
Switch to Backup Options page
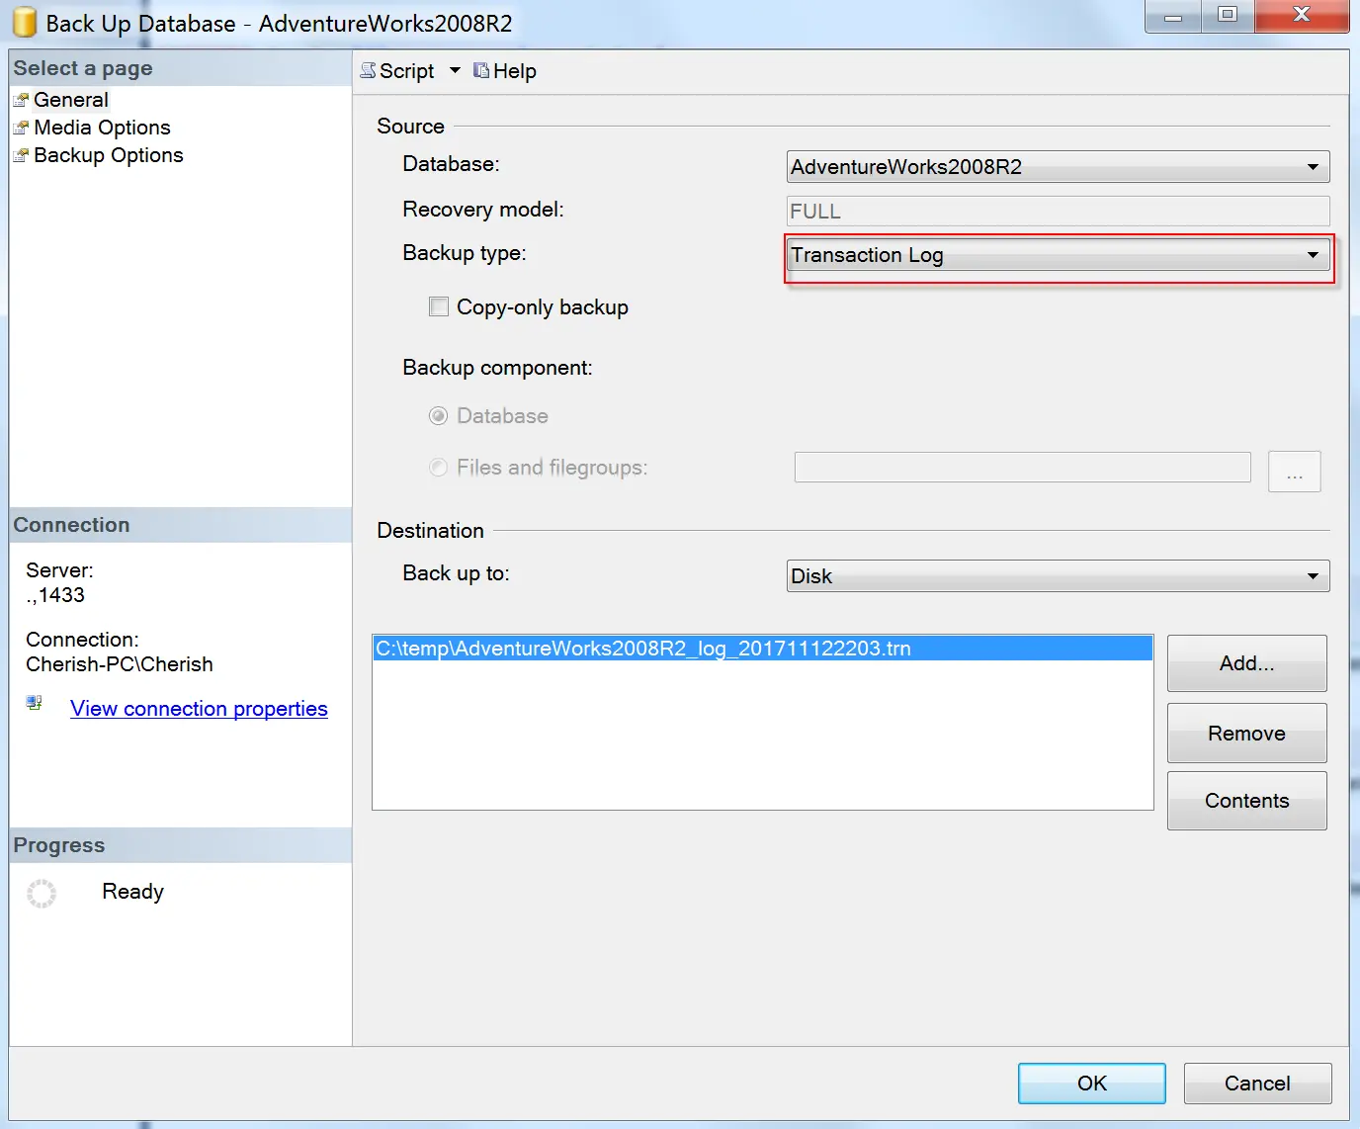point(109,155)
